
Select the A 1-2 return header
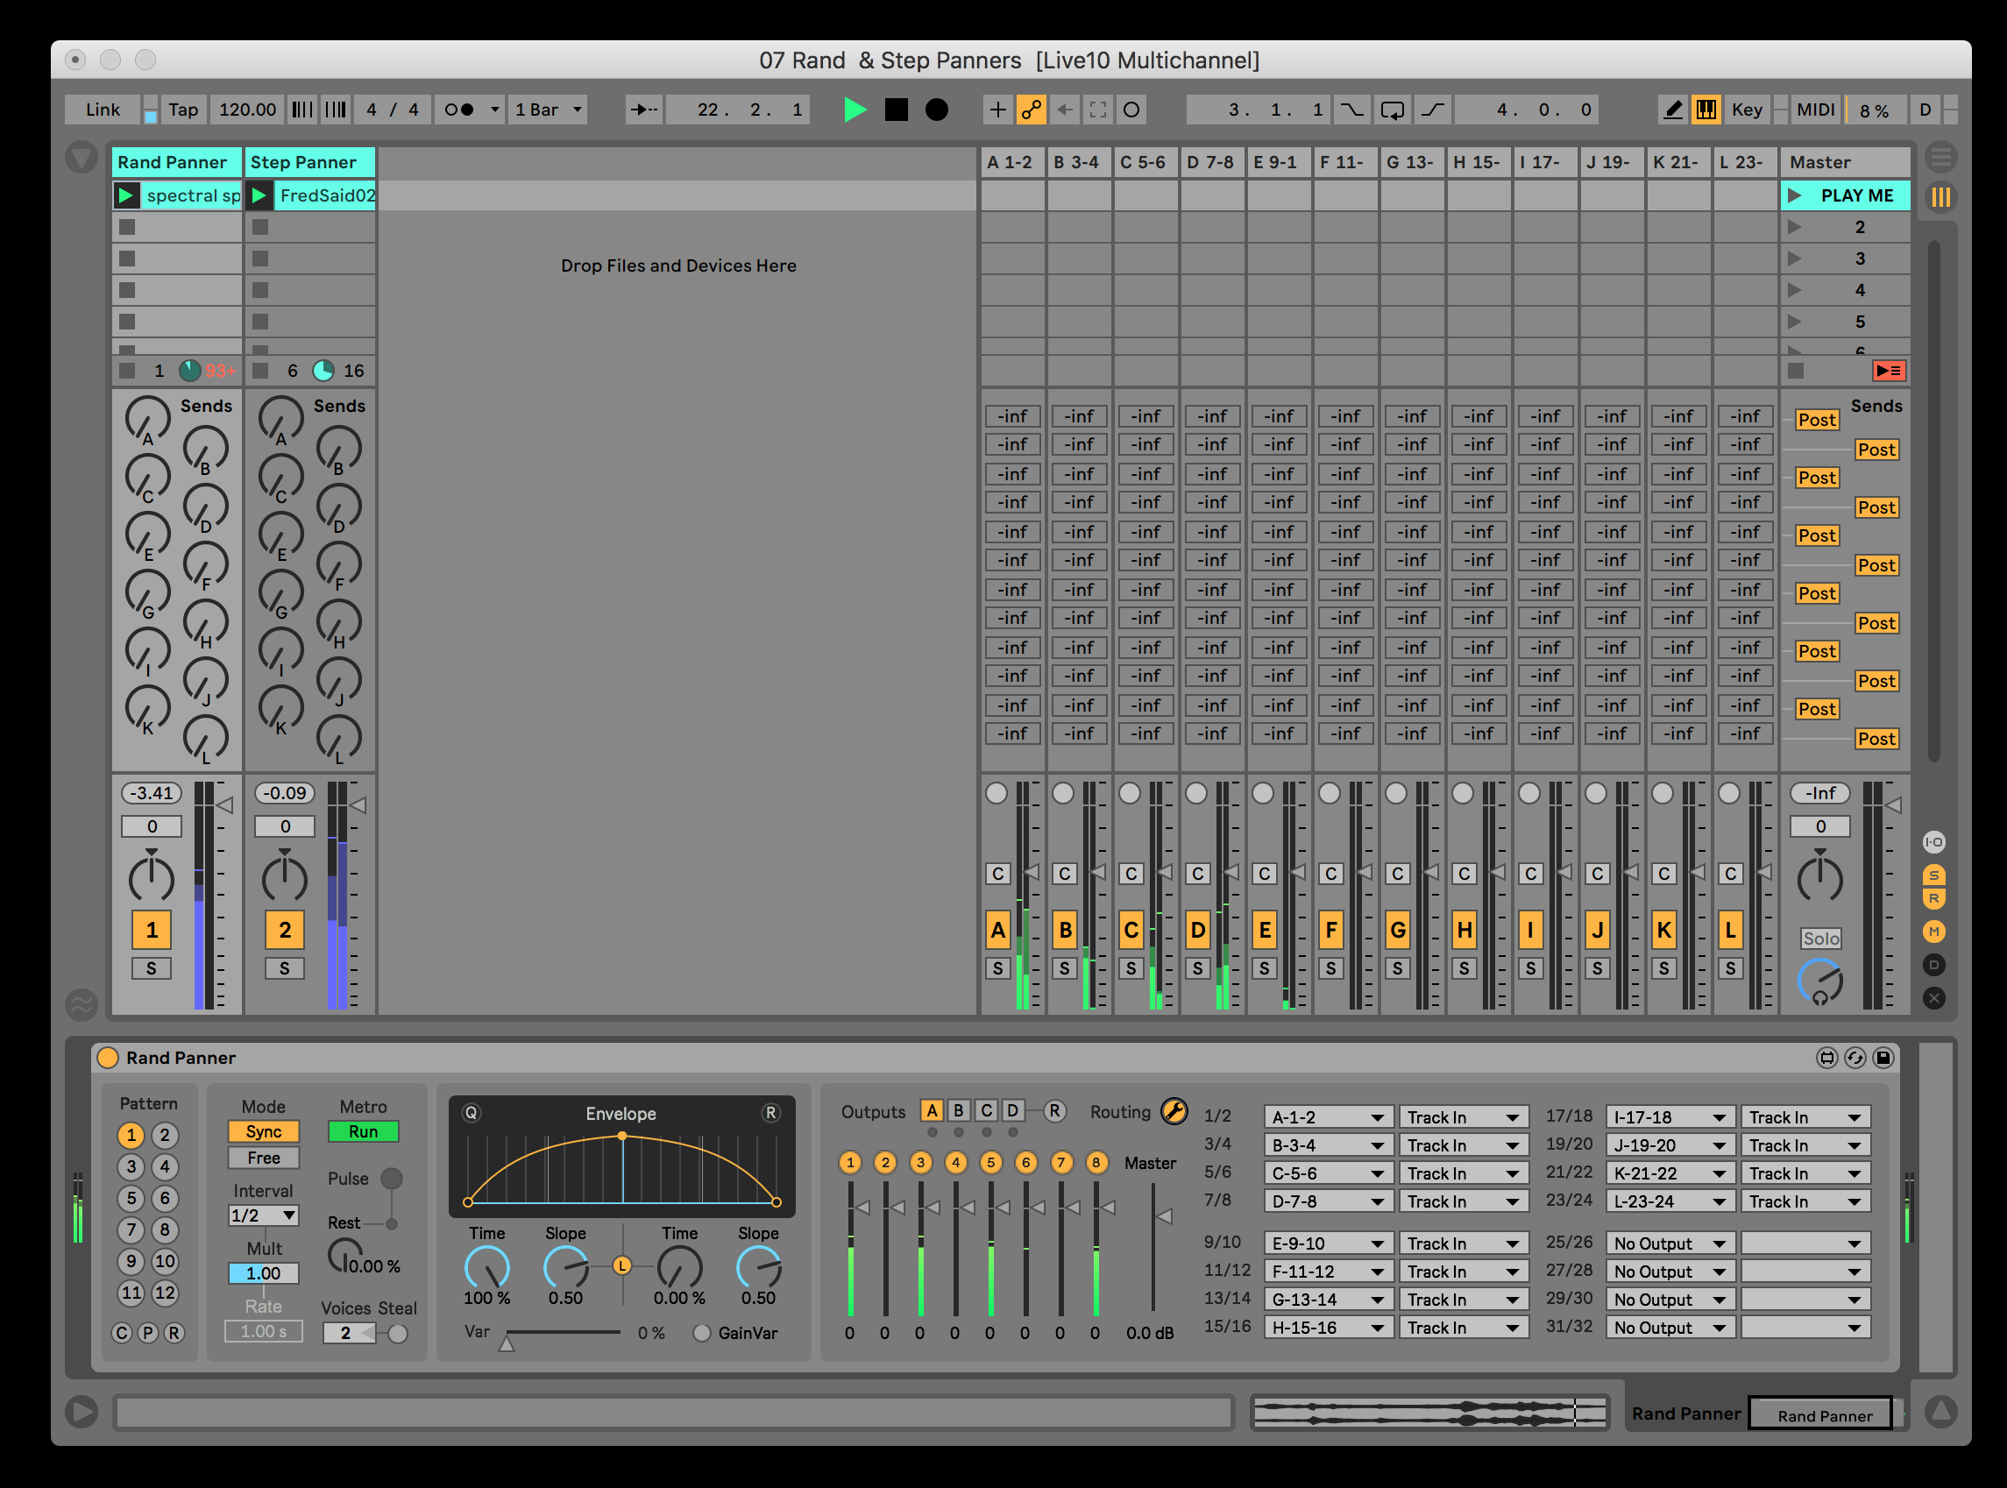coord(1012,162)
